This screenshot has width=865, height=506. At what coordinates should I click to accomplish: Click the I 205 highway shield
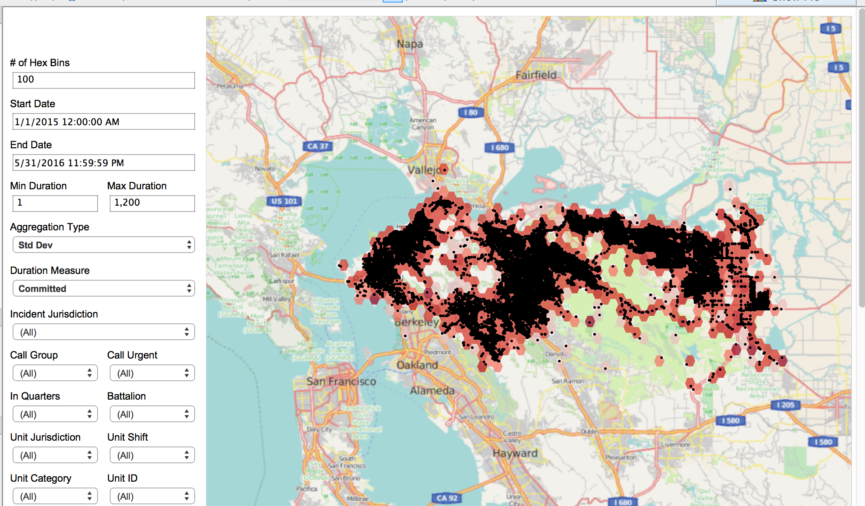785,405
